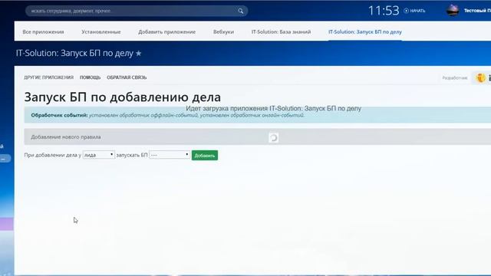Click ОБРАТНАЯ СВЯЗЬ link

pos(127,77)
